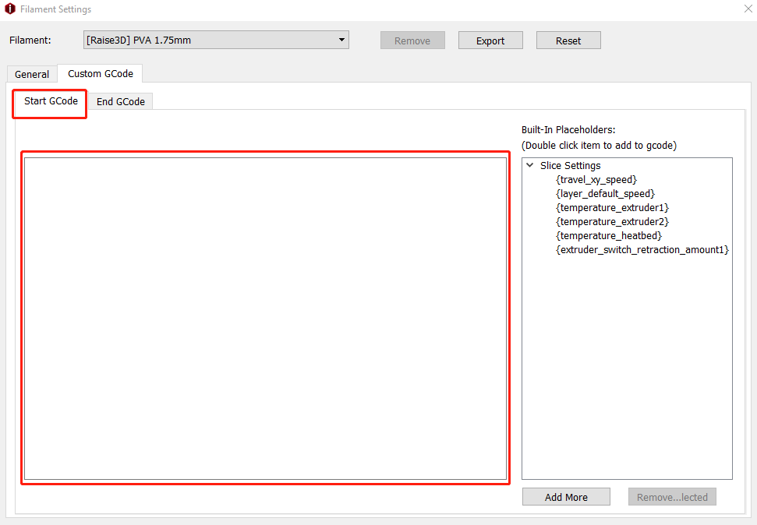Select the {travel_xy_speed} placeholder
The width and height of the screenshot is (757, 525).
596,179
